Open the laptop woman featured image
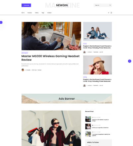The height and width of the screenshot is (146, 133). 51,36
